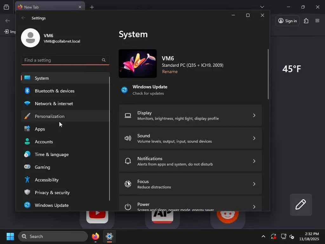Click the search magnifier in Find a setting

pyautogui.click(x=104, y=60)
